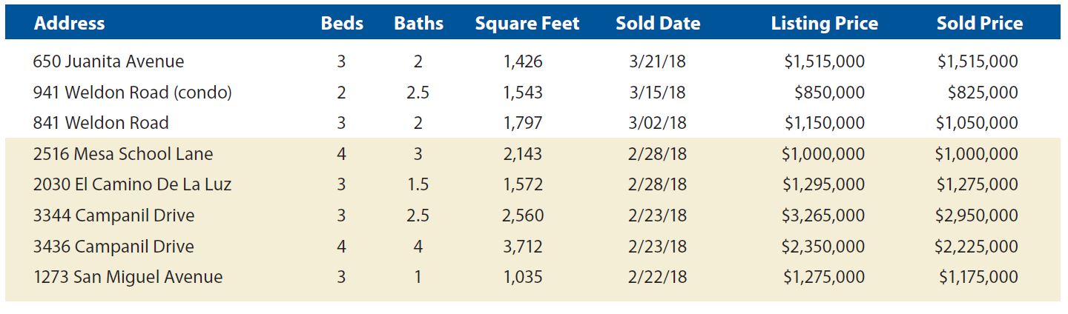Select 941 Weldon Road (condo) address
1068x314 pixels.
[133, 93]
